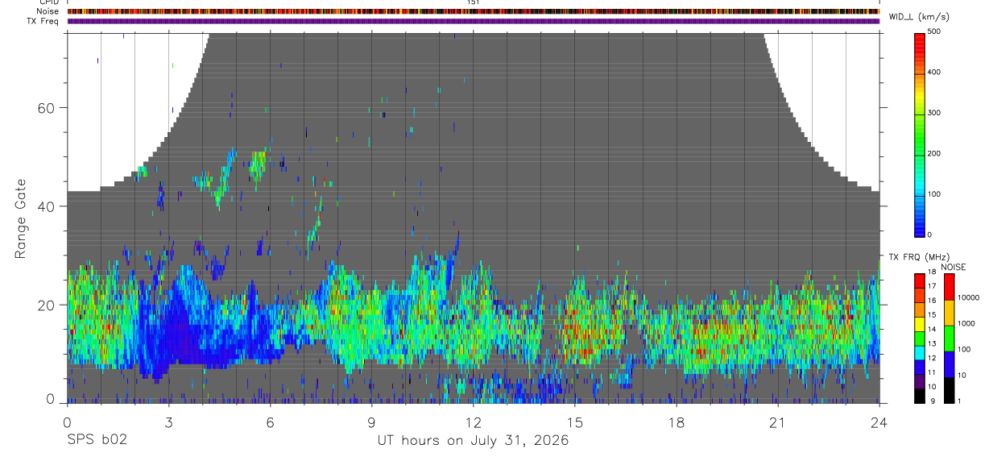Click the green 100 noise color block

(950, 338)
